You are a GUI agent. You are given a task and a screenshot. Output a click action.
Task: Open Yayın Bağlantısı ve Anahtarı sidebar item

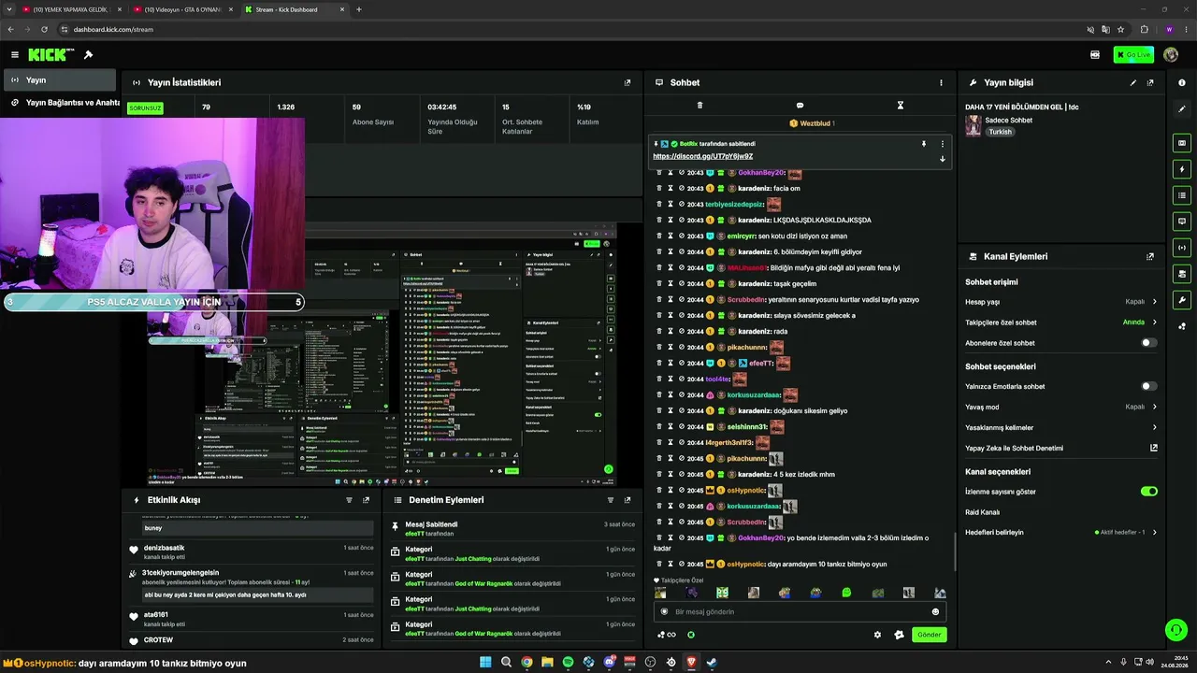pyautogui.click(x=60, y=103)
